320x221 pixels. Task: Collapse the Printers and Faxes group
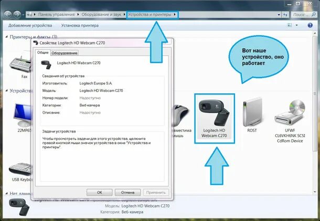point(6,37)
